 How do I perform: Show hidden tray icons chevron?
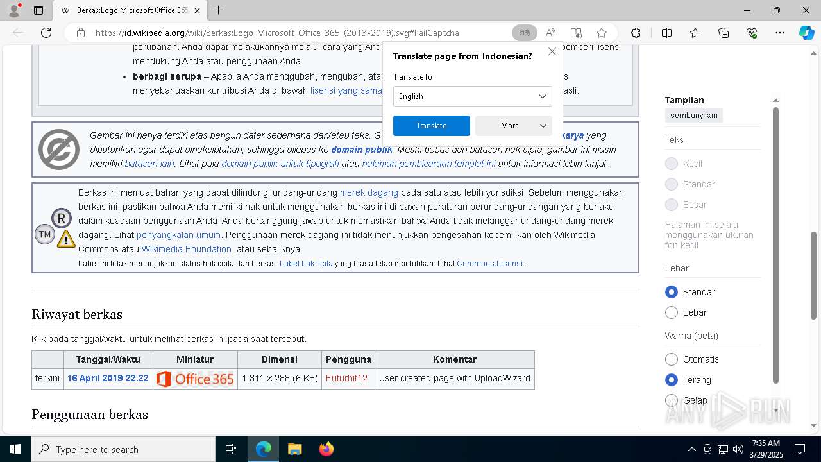tap(691, 449)
